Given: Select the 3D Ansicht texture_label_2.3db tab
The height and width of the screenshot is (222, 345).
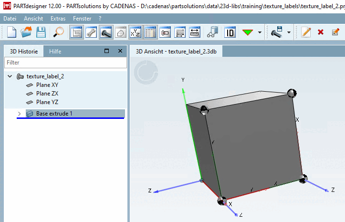Looking at the screenshot, I should pos(176,51).
